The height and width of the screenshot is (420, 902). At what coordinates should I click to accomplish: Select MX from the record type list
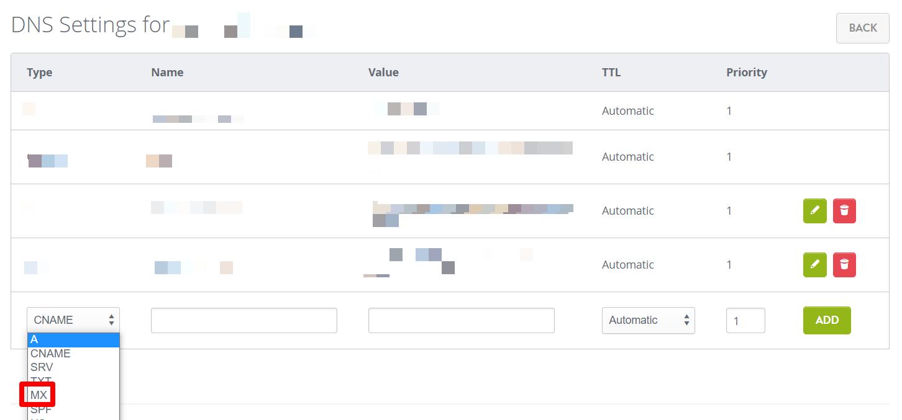[x=39, y=395]
